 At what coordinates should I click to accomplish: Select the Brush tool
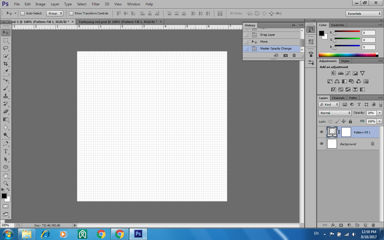6,88
